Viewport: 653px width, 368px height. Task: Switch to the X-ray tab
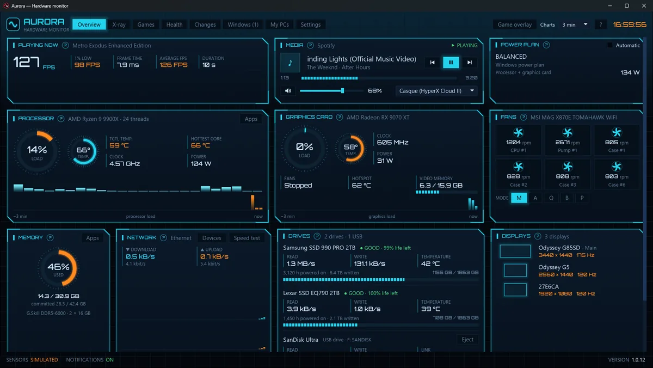coord(119,24)
